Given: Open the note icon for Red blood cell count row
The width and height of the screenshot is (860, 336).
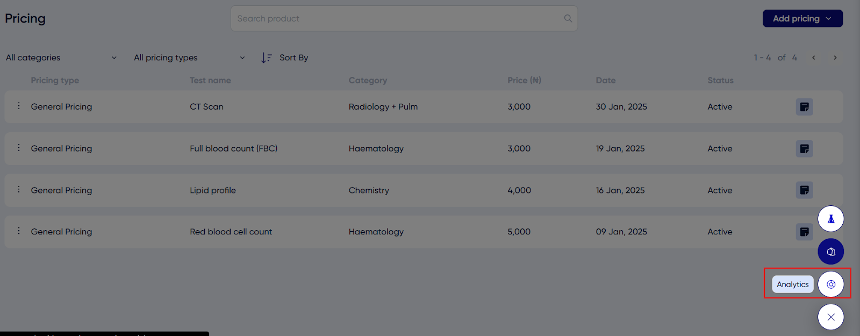Looking at the screenshot, I should pyautogui.click(x=804, y=232).
